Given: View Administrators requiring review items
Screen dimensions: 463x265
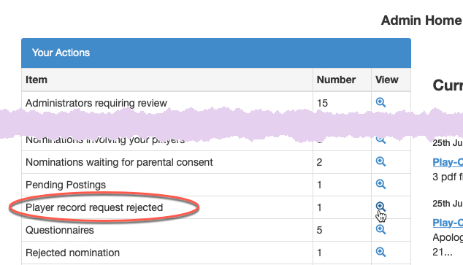Looking at the screenshot, I should click(380, 102).
